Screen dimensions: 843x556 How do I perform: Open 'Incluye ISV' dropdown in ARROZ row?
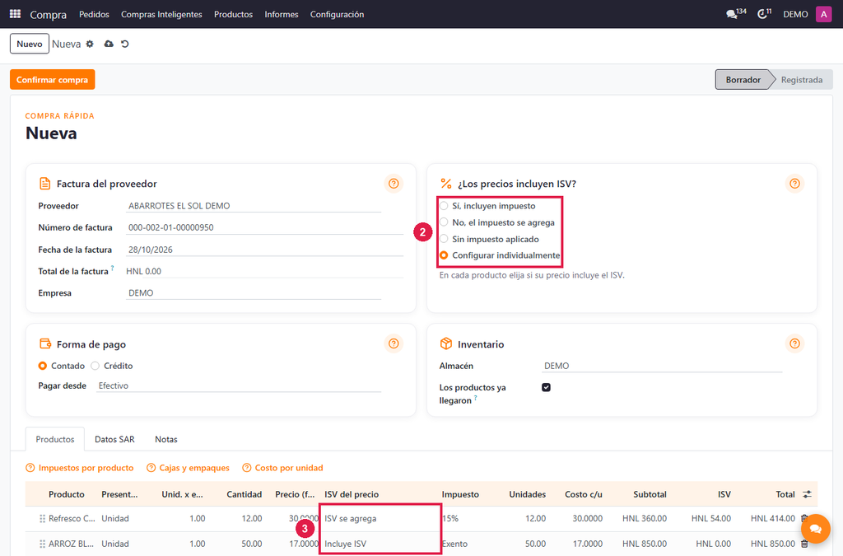(x=380, y=544)
